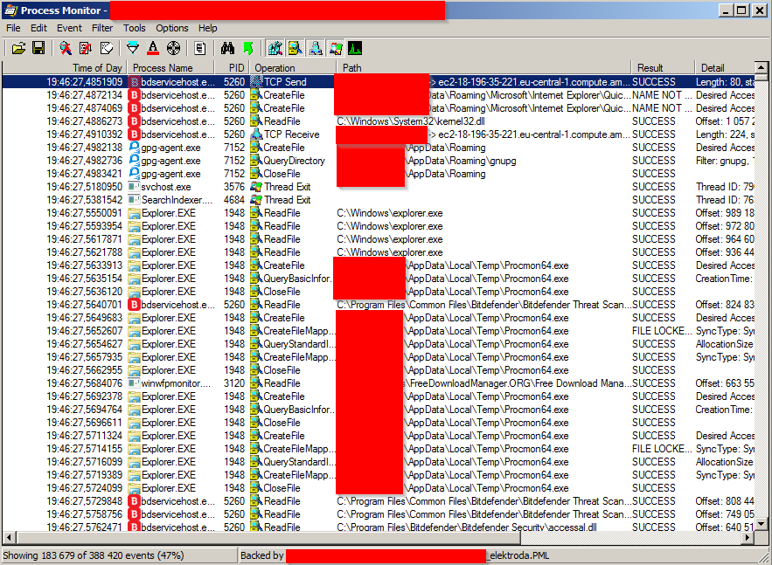The image size is (772, 565).
Task: Click the elektroda.PML status text
Action: (519, 555)
